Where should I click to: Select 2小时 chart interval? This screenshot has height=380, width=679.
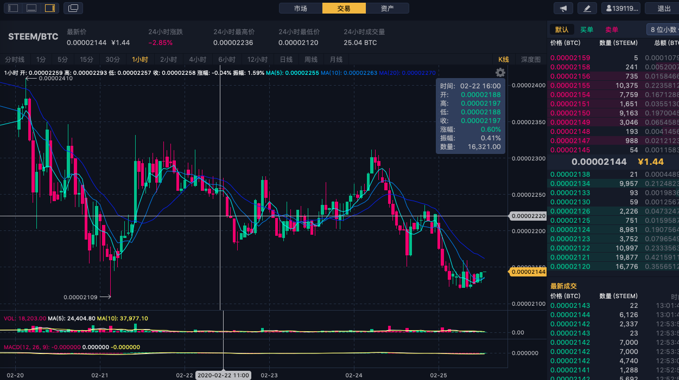[168, 60]
